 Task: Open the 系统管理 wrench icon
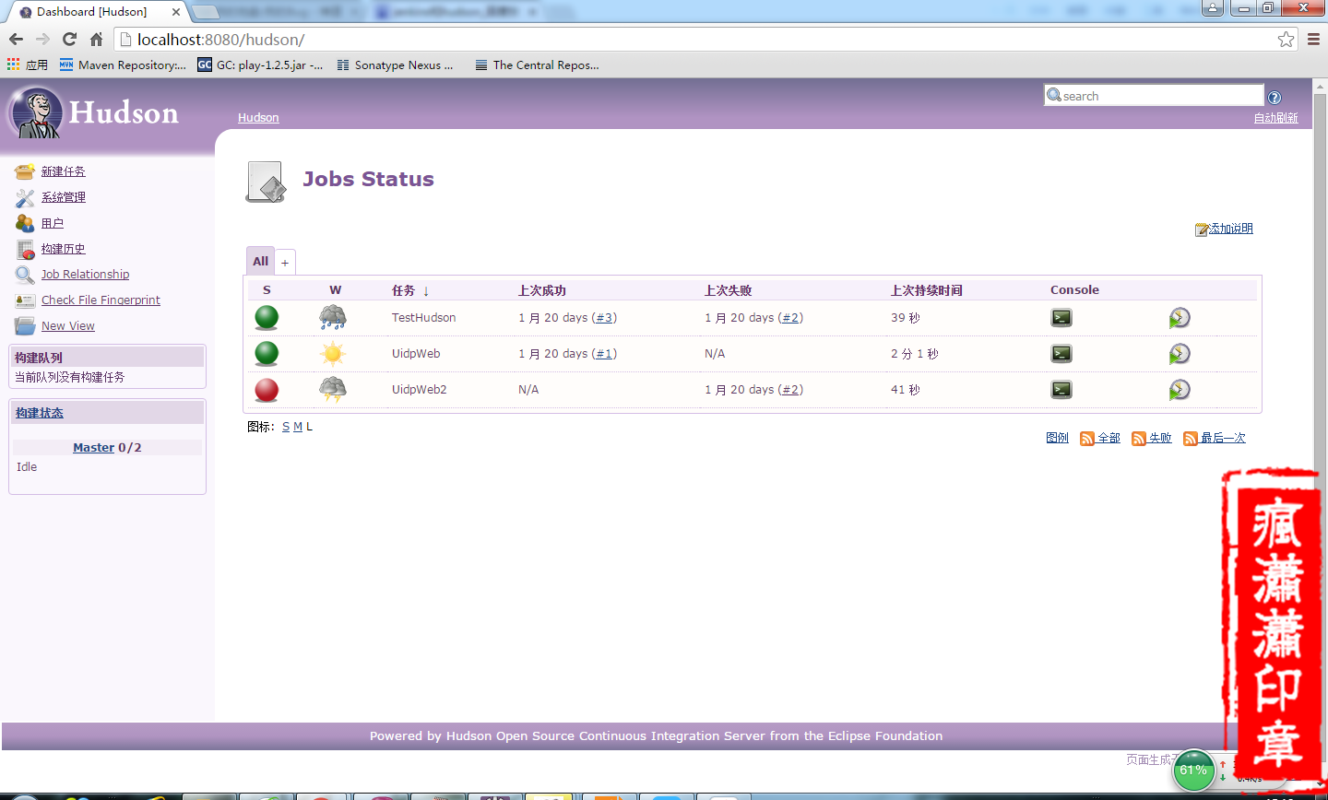pos(25,197)
